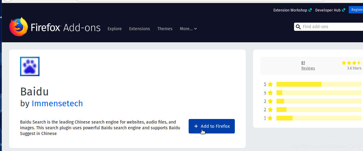Image resolution: width=363 pixels, height=151 pixels.
Task: Go to the Extensions section
Action: [140, 29]
